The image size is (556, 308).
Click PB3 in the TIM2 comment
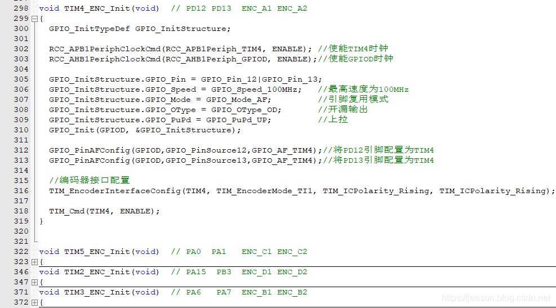(x=224, y=272)
